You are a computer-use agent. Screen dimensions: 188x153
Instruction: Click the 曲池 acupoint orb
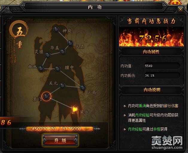(41, 69)
